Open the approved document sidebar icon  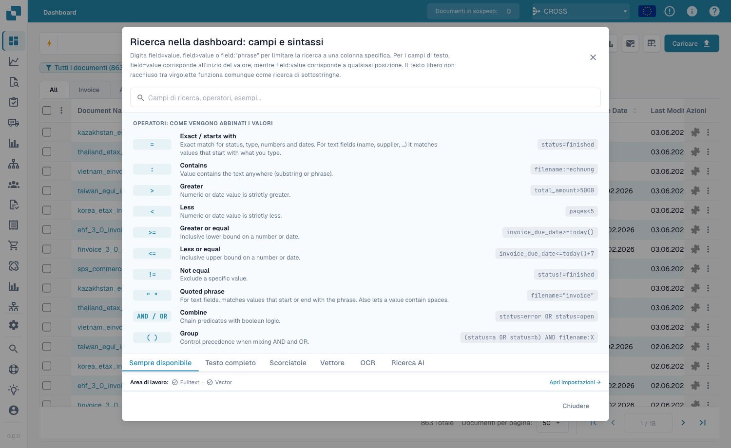pyautogui.click(x=14, y=205)
